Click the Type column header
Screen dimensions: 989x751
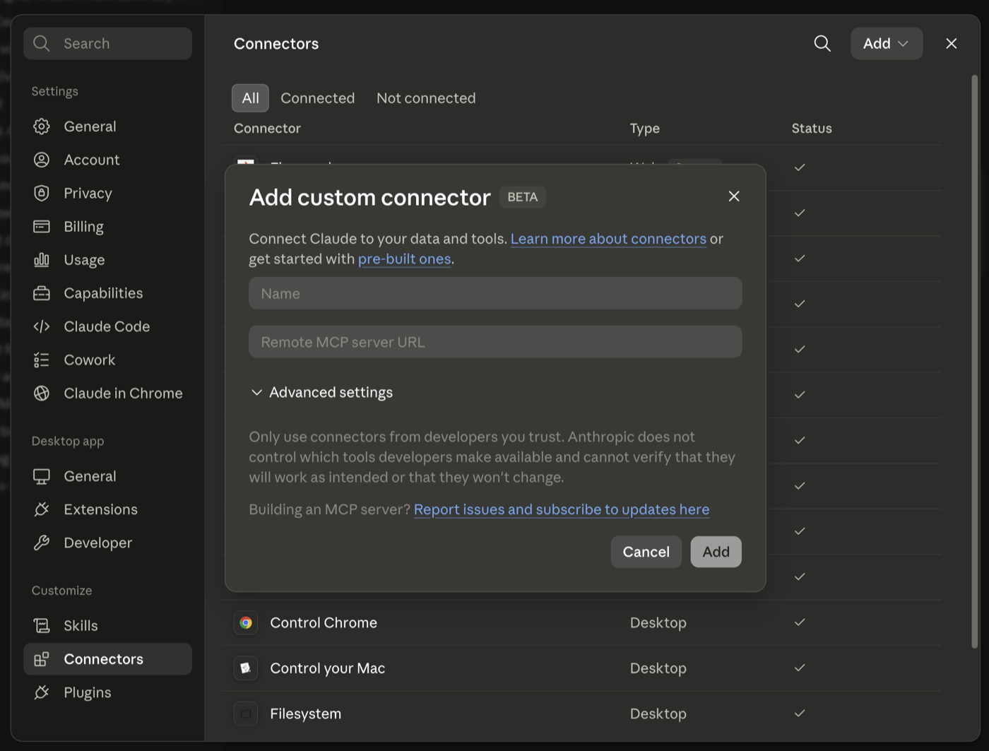pyautogui.click(x=645, y=128)
